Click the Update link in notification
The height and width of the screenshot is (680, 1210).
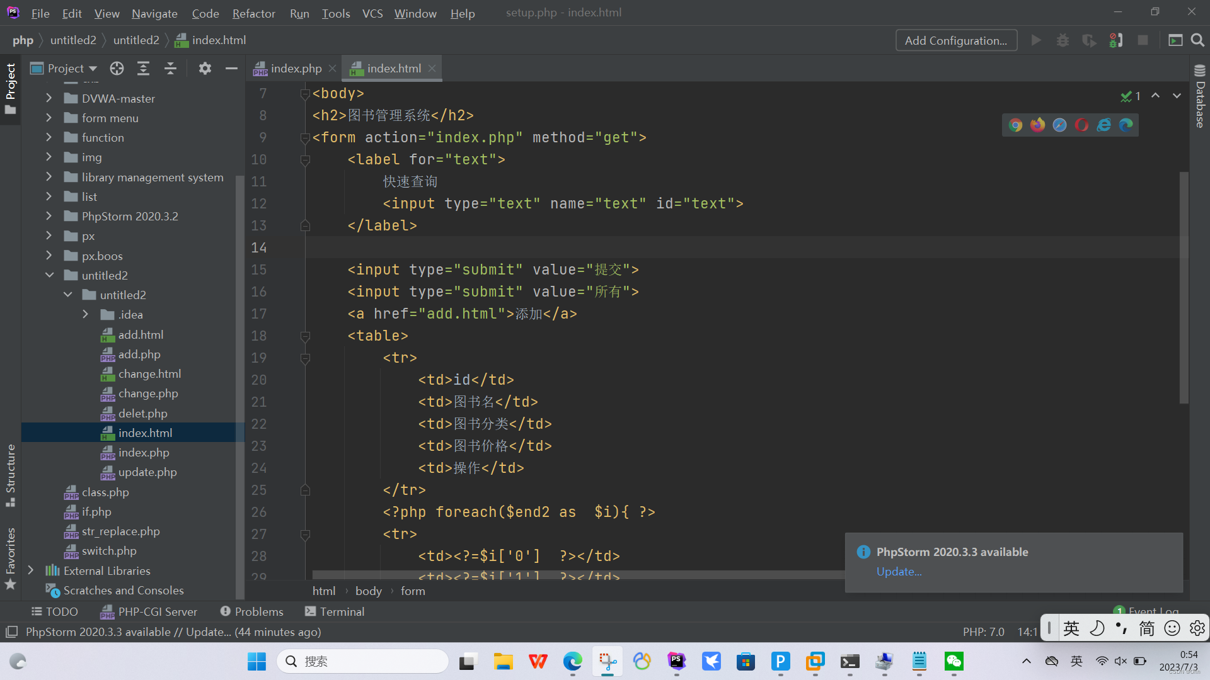(899, 572)
